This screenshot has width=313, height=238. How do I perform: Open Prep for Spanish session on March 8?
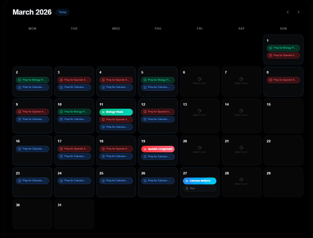click(283, 80)
